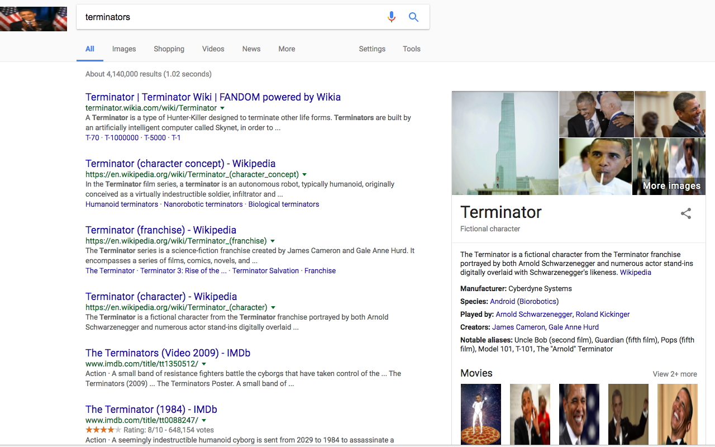Click the microphone voice search icon

click(392, 17)
